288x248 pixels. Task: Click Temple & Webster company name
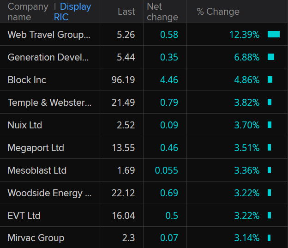coord(49,103)
